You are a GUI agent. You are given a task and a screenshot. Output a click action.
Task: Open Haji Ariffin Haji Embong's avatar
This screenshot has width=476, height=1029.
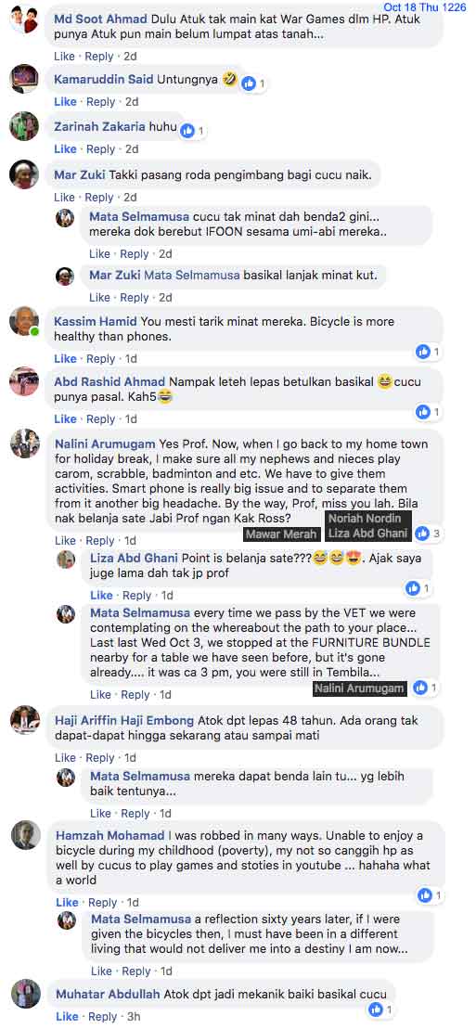(x=25, y=721)
